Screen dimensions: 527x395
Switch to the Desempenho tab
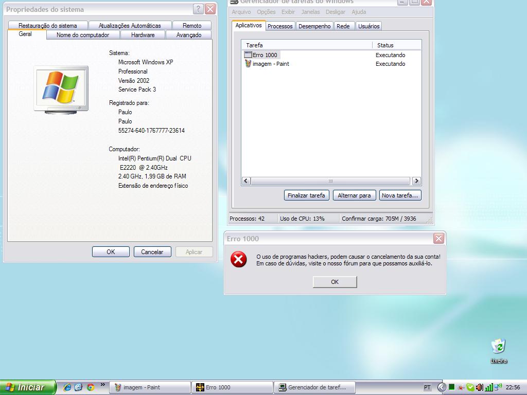point(314,26)
